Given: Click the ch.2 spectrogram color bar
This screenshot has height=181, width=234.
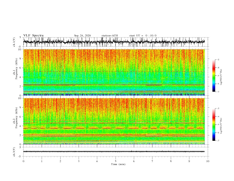Looking at the screenshot, I should tap(214, 125).
